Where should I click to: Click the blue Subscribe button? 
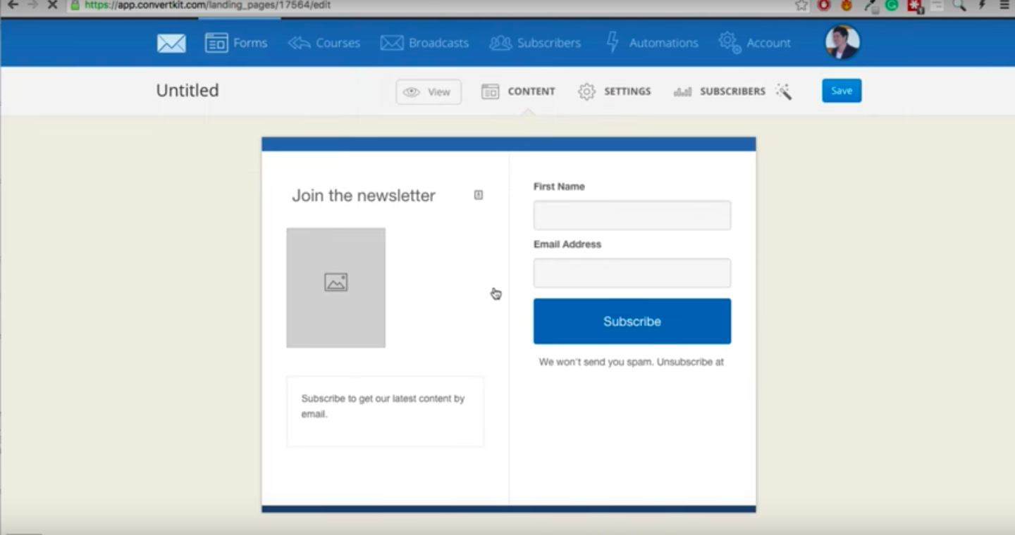[x=632, y=322]
